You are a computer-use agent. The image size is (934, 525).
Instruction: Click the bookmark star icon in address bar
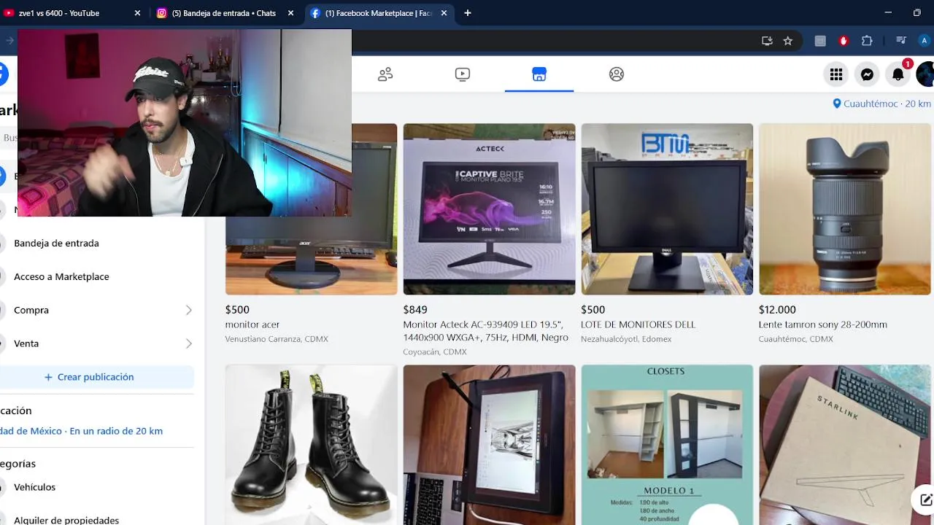tap(788, 41)
